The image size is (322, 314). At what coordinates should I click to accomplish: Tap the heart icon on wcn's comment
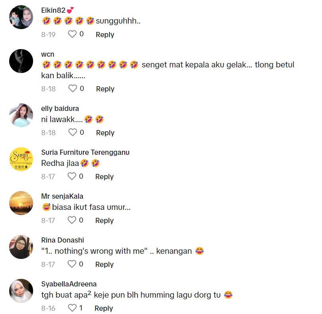(73, 89)
